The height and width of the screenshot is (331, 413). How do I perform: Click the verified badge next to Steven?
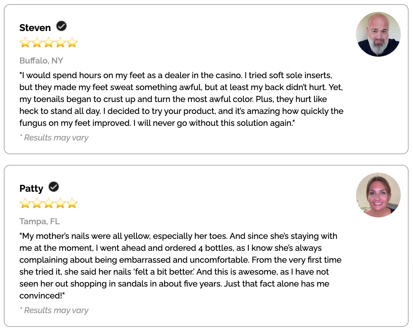click(x=61, y=26)
